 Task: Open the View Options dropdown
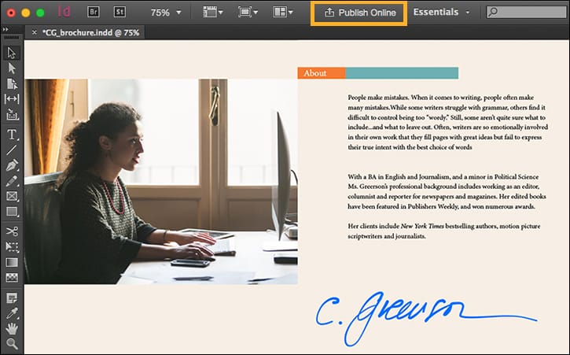click(x=212, y=13)
